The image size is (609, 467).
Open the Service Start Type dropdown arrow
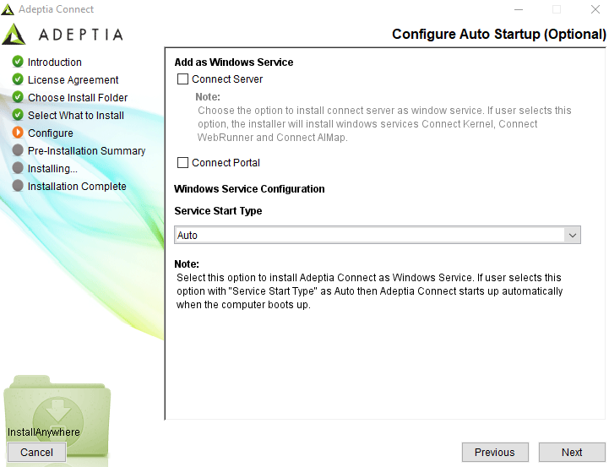[x=572, y=236]
